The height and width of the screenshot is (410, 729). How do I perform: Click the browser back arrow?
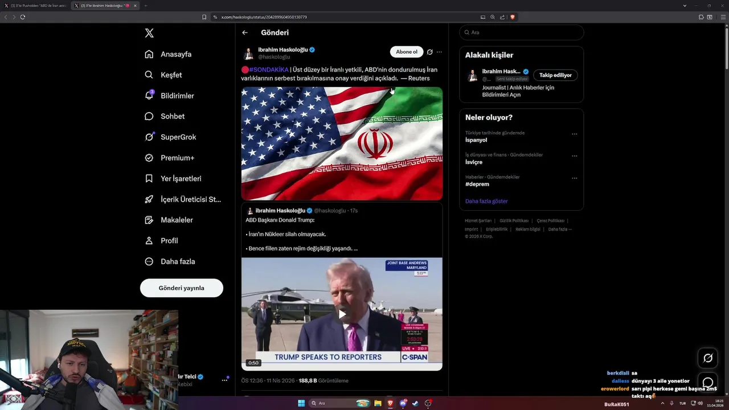coord(6,17)
